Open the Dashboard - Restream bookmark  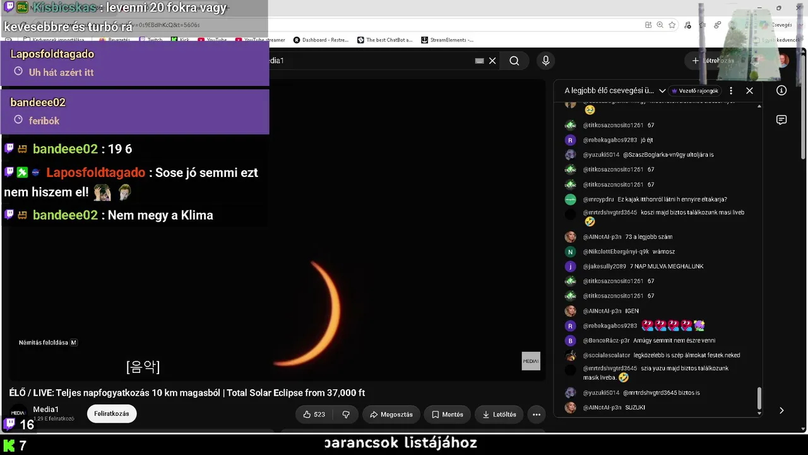coord(321,40)
